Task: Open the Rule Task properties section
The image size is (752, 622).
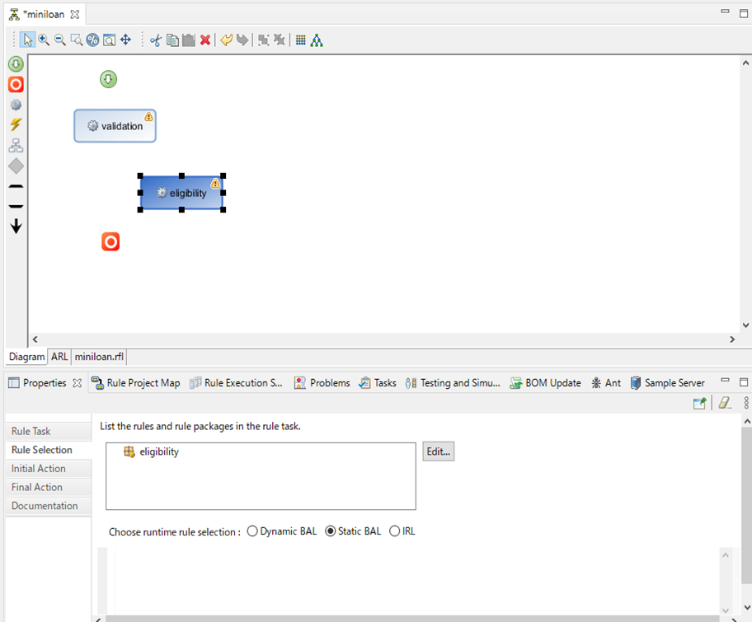Action: click(x=48, y=431)
